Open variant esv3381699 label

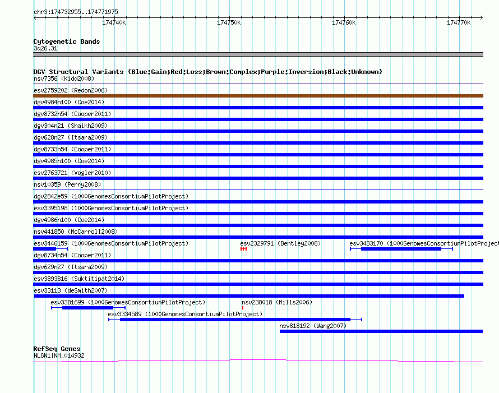(128, 302)
